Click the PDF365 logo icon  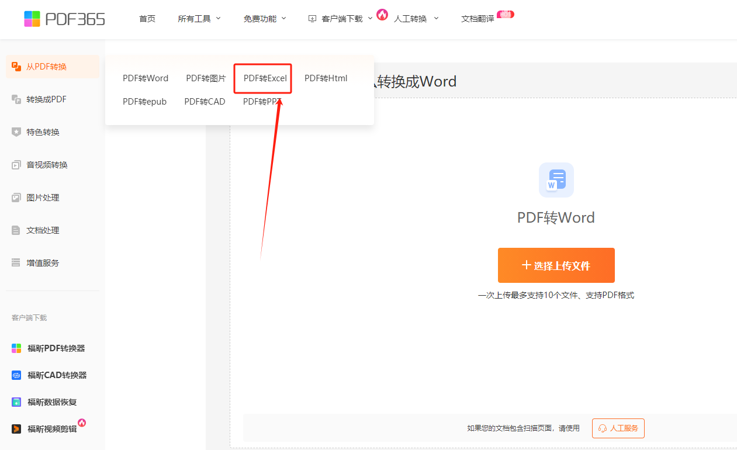click(x=32, y=19)
